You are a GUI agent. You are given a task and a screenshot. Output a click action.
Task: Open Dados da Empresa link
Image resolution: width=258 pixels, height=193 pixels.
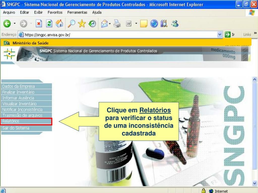pos(26,86)
